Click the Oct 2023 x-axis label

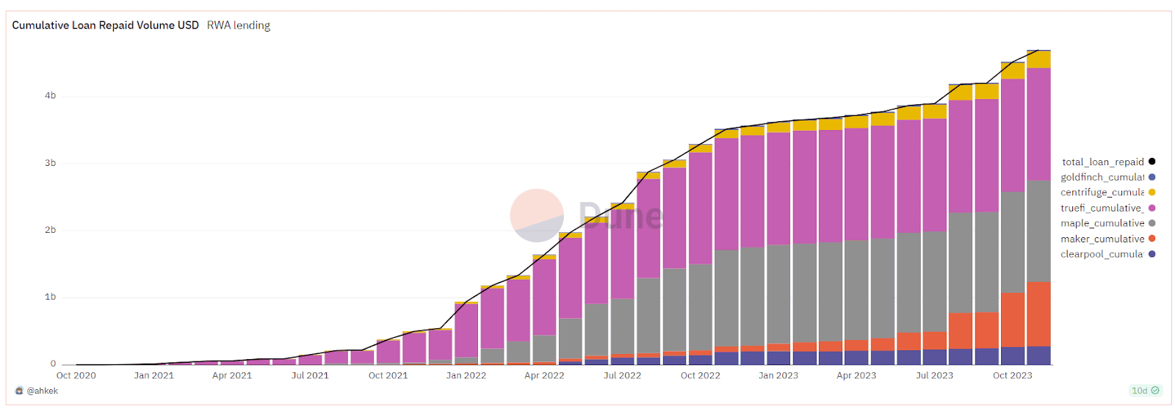(x=1012, y=375)
